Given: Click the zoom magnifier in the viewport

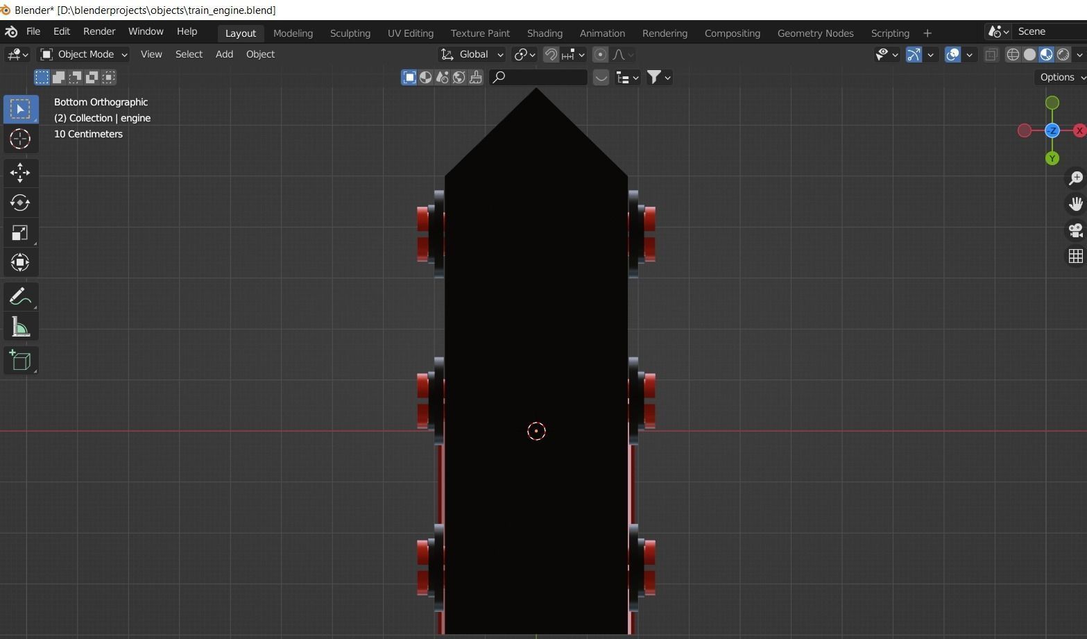Looking at the screenshot, I should (1076, 178).
